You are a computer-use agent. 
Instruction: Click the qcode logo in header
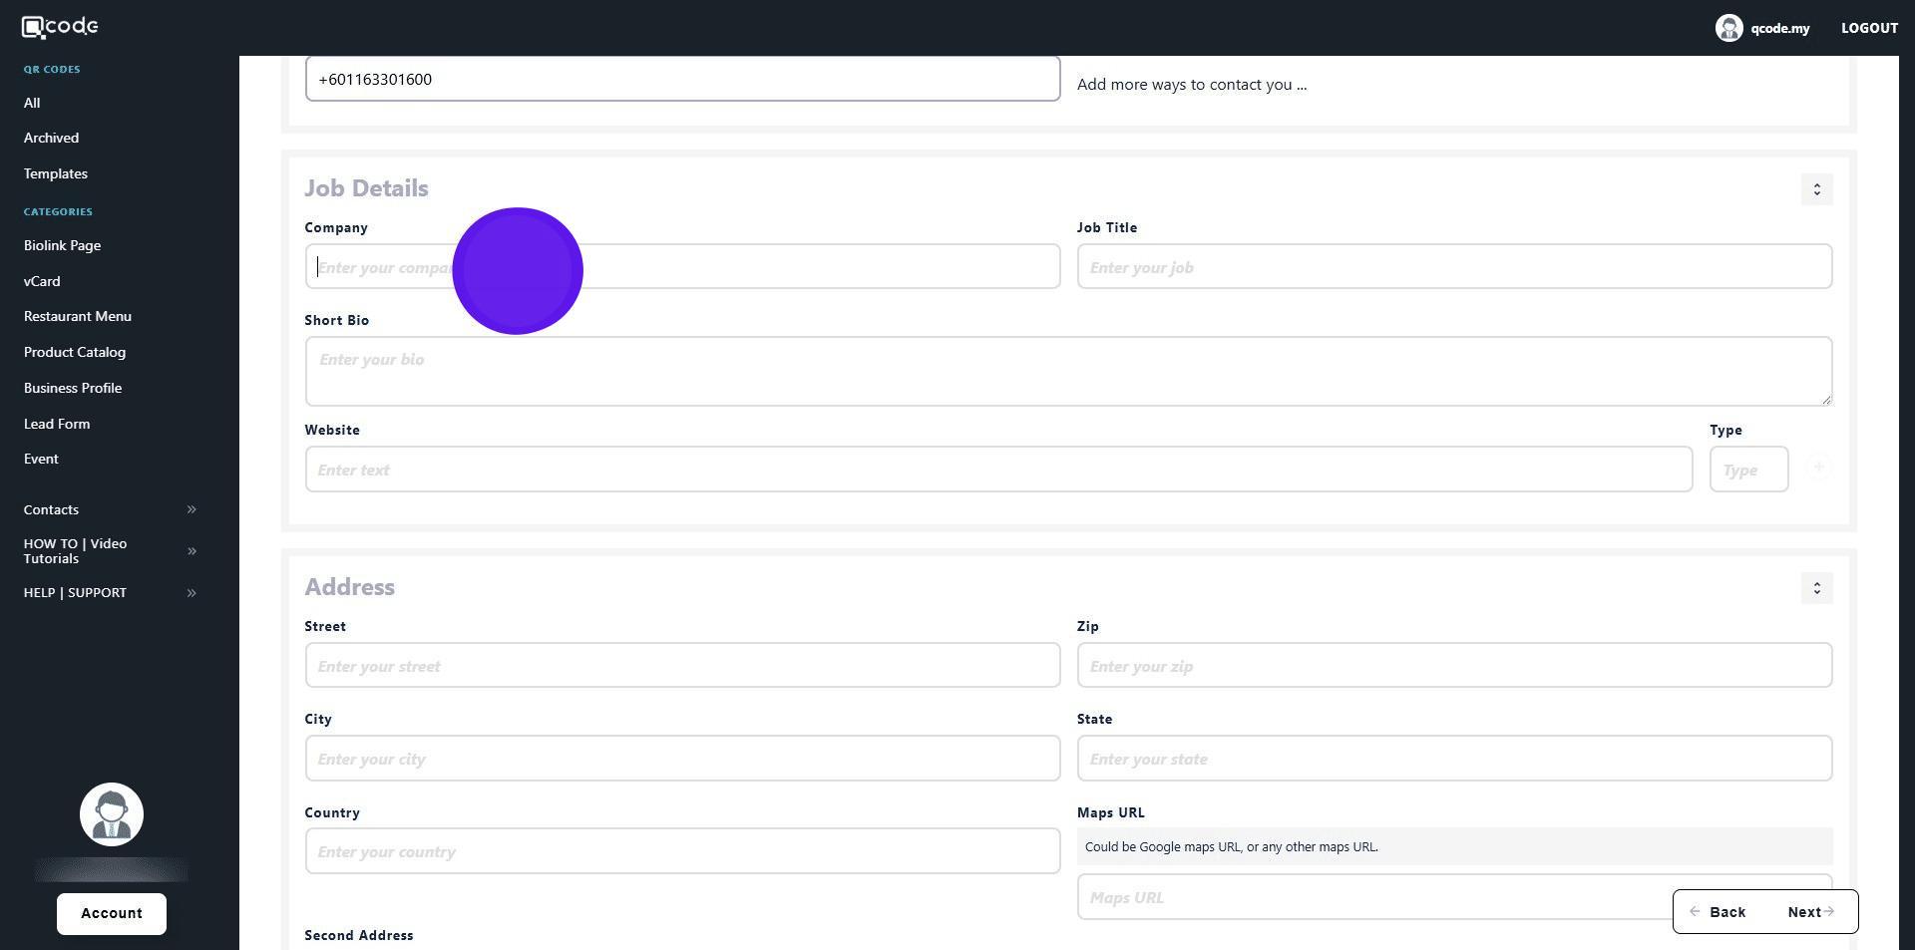coord(60,27)
